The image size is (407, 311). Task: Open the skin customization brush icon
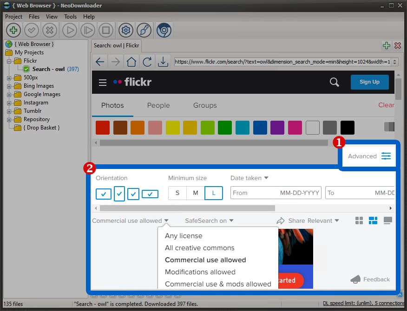pyautogui.click(x=144, y=30)
